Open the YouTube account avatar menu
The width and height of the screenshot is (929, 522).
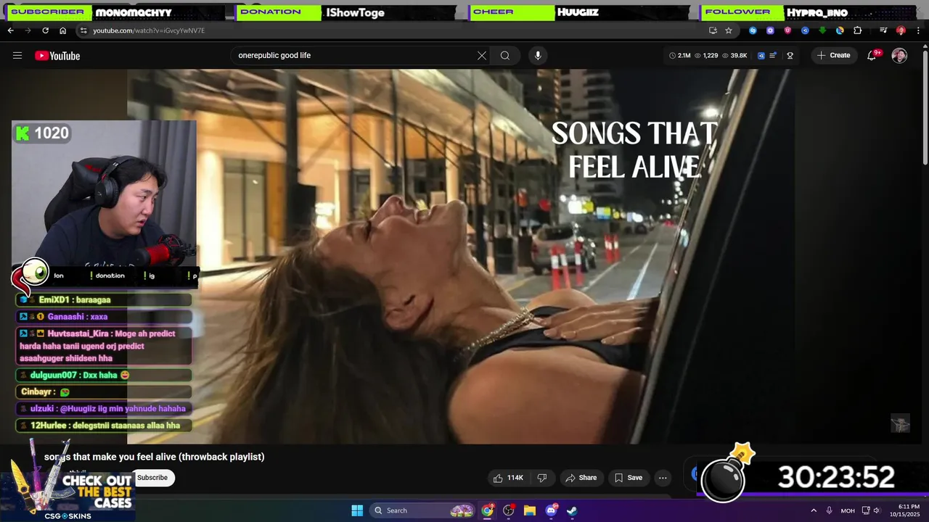[x=899, y=56]
